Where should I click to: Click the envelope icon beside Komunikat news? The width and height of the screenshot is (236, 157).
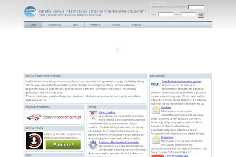pos(156,140)
